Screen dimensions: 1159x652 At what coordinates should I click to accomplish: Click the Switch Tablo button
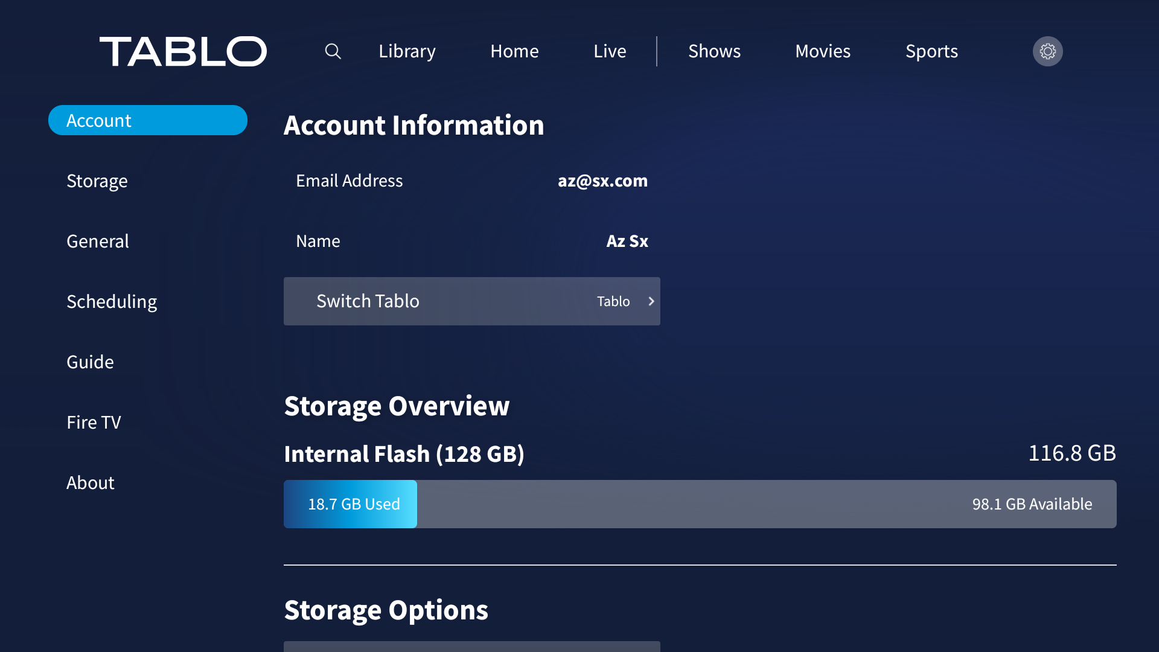click(472, 301)
